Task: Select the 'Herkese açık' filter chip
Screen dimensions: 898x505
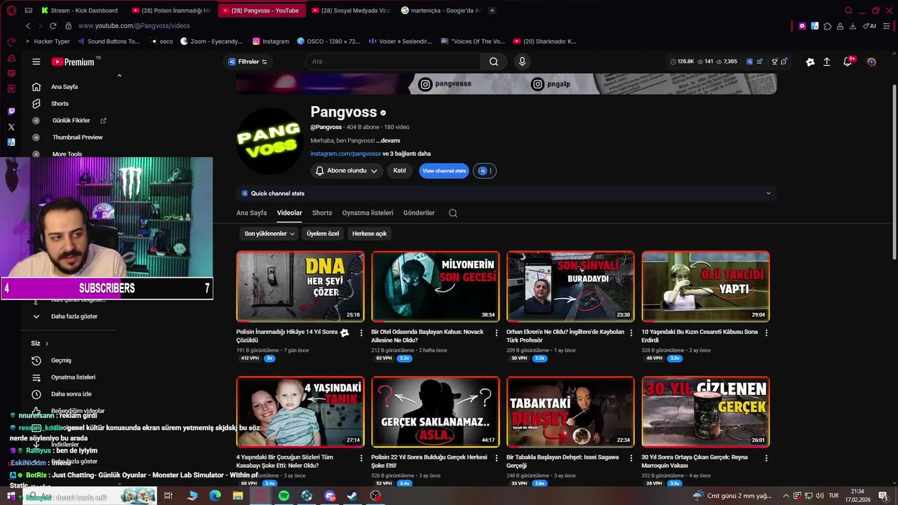Action: coord(370,234)
